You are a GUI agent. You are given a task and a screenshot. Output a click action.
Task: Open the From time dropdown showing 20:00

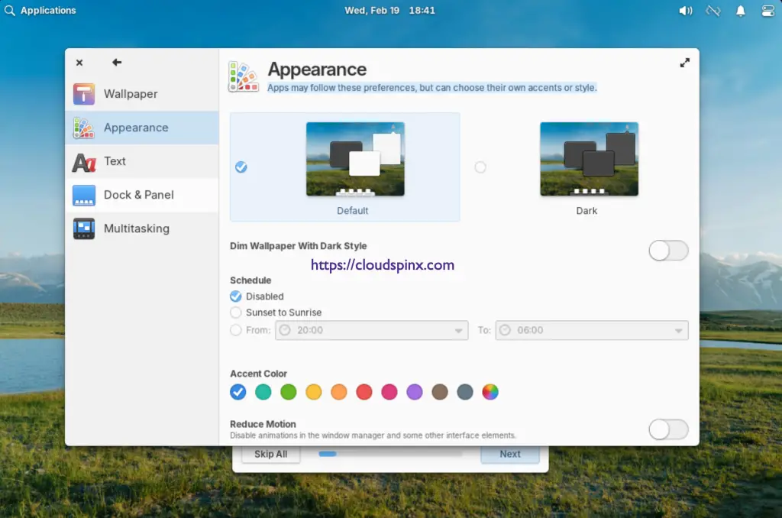[x=372, y=330]
